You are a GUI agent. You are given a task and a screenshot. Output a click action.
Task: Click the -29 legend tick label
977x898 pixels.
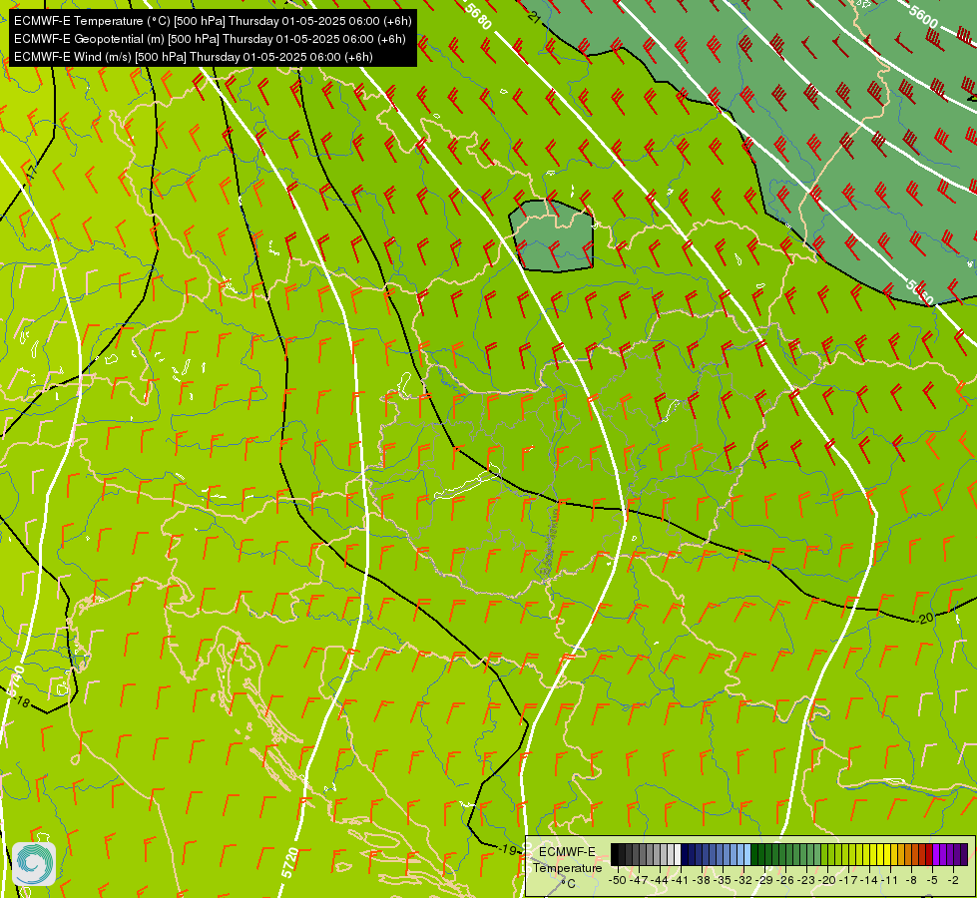tap(763, 880)
